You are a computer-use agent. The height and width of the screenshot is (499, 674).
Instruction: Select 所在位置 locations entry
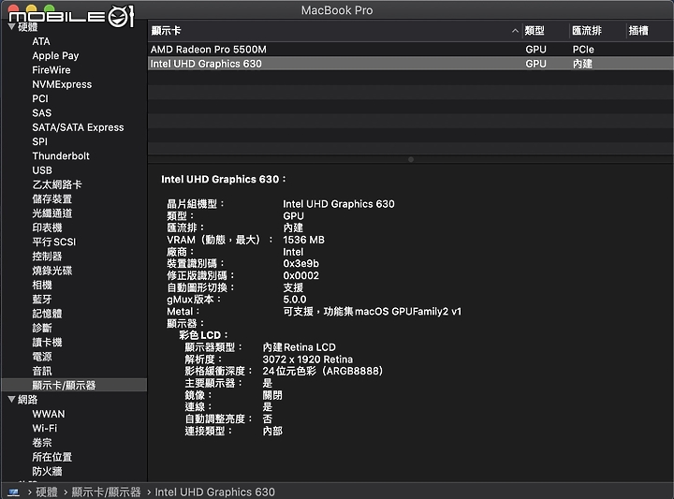pos(52,457)
